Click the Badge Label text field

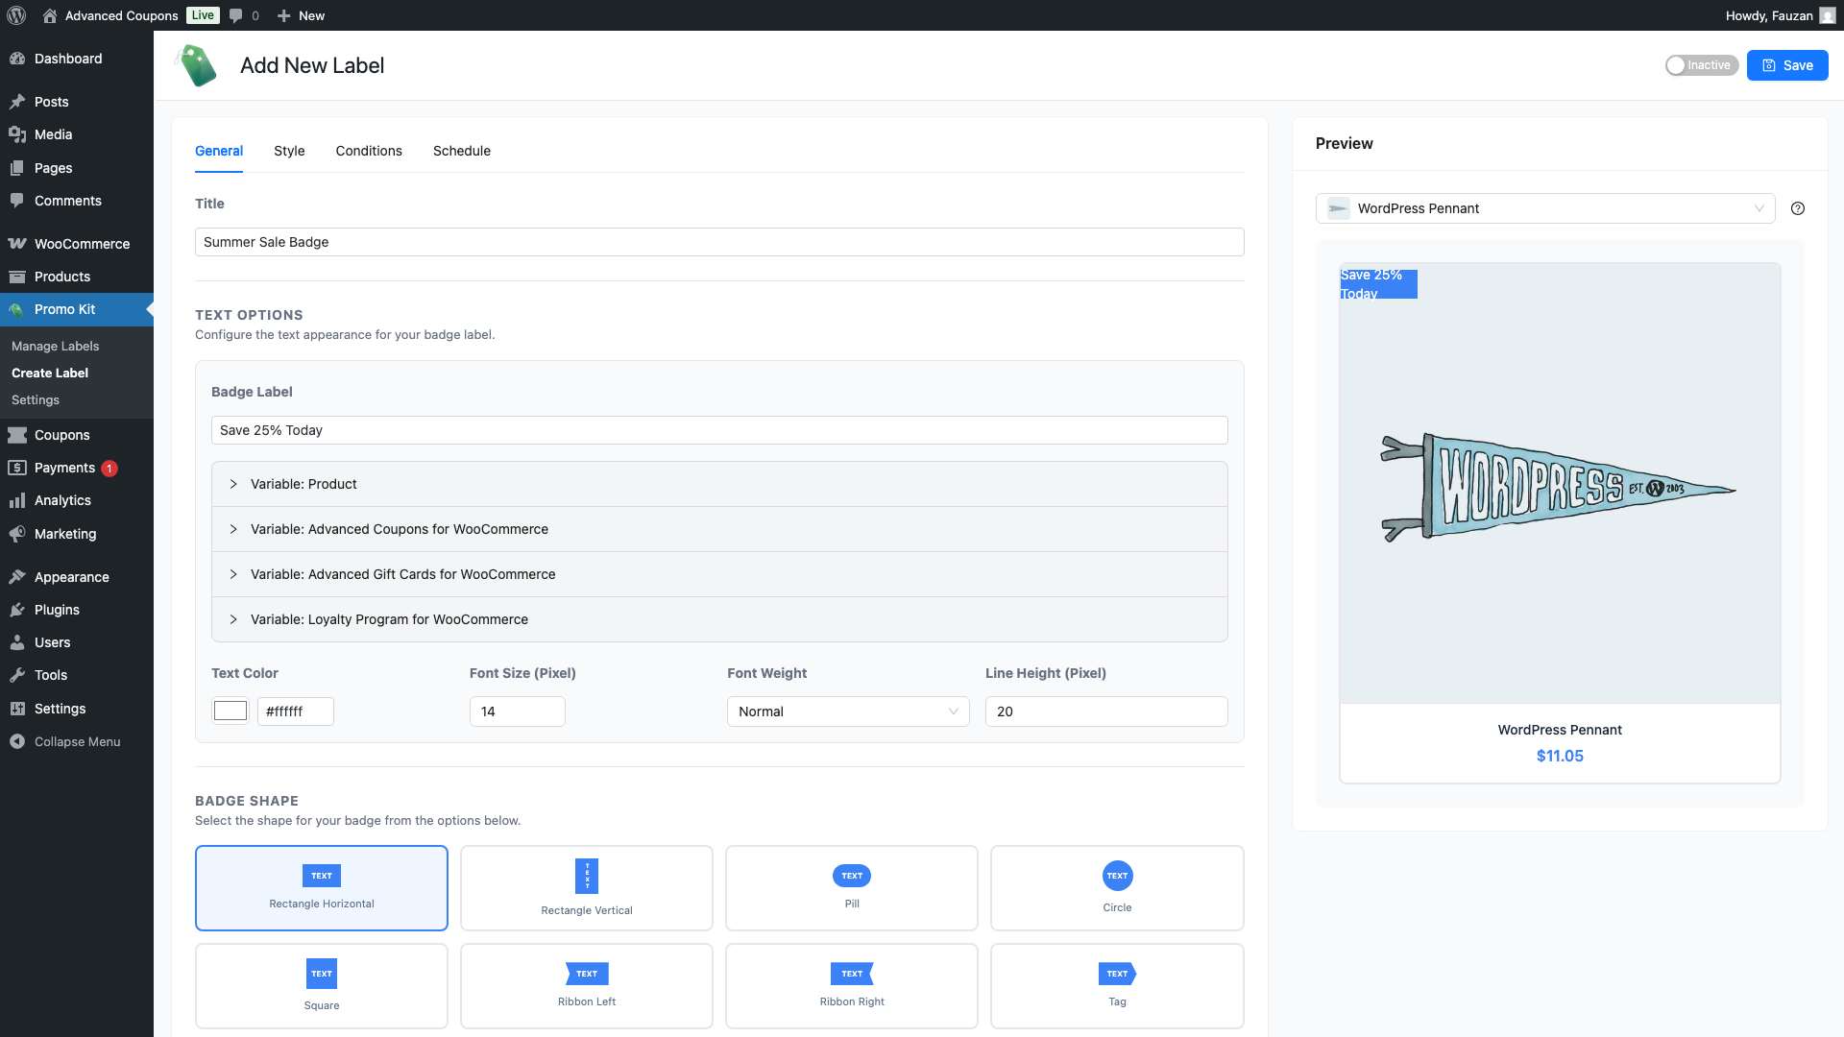719,430
